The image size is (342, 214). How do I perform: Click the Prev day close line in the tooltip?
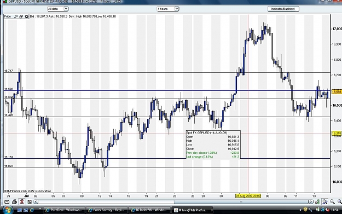213,153
